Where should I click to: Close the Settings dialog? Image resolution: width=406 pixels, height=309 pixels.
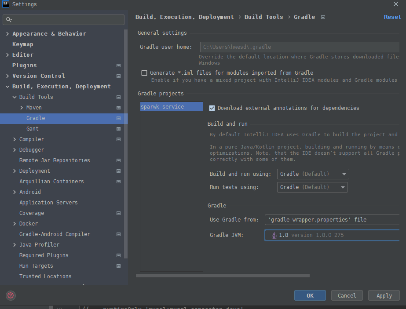[x=395, y=4]
